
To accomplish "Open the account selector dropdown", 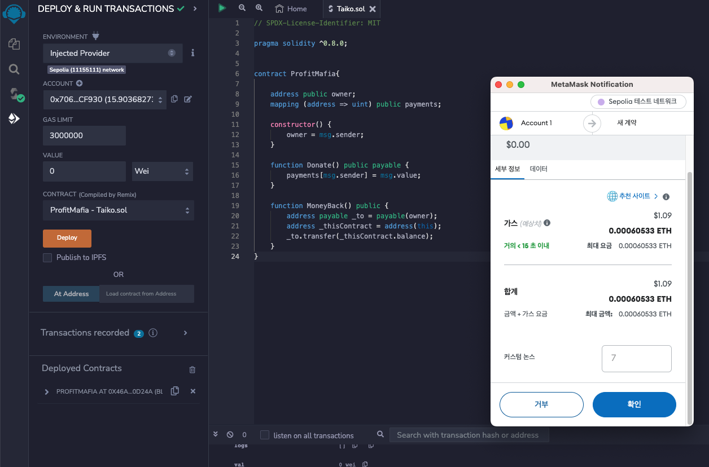I will 104,99.
